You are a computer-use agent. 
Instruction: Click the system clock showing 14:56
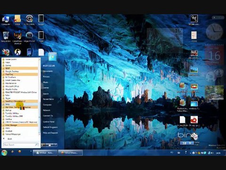218,153
